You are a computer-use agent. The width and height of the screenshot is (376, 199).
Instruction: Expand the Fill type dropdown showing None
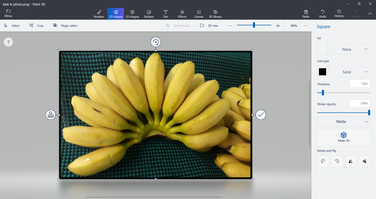click(x=349, y=49)
